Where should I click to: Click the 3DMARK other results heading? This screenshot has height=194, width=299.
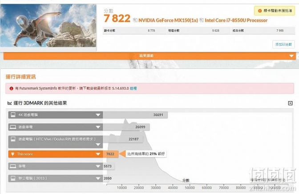pyautogui.click(x=40, y=103)
